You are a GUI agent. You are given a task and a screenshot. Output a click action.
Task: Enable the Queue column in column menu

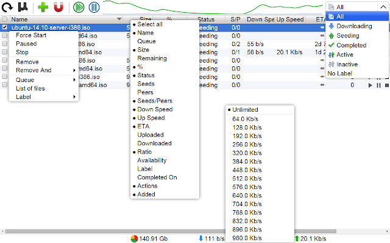pyautogui.click(x=165, y=41)
